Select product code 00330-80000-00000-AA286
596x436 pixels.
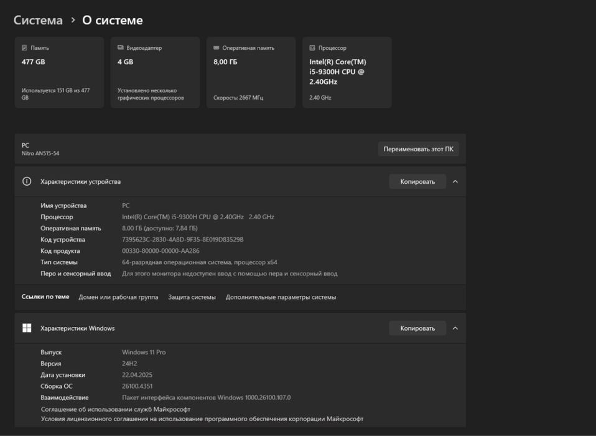pyautogui.click(x=161, y=251)
